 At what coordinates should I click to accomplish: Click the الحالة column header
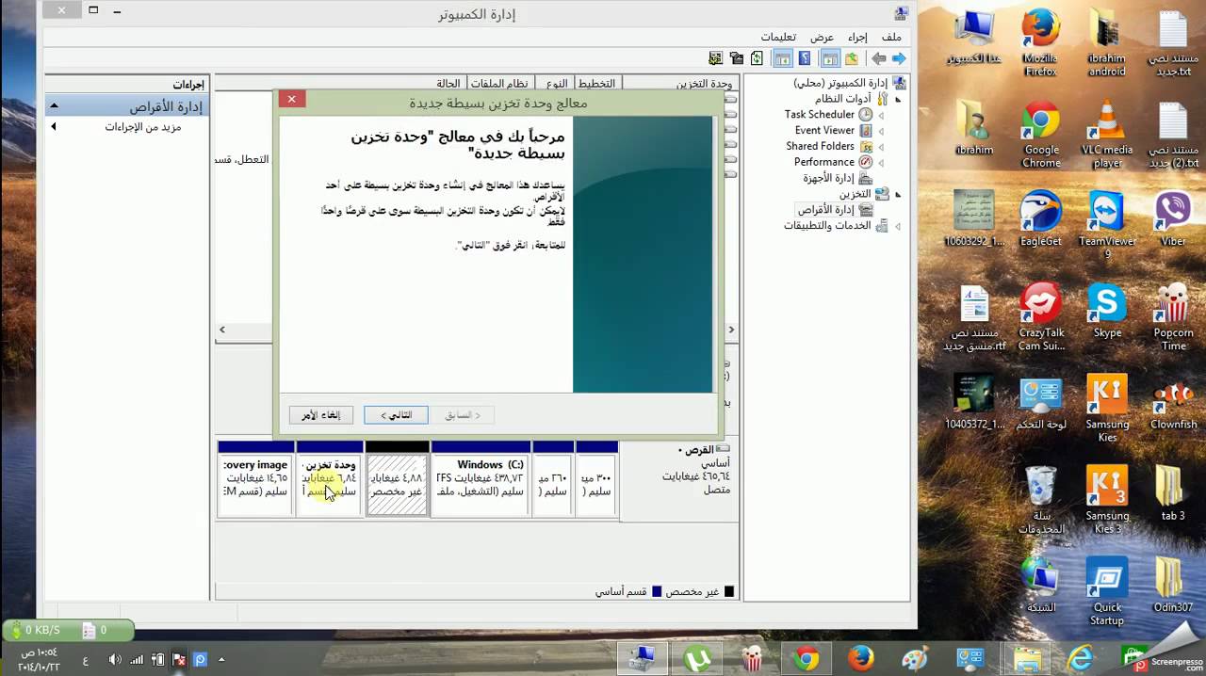tap(448, 83)
